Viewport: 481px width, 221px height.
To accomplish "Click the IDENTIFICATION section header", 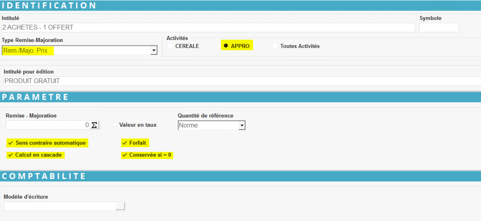I will [x=50, y=5].
